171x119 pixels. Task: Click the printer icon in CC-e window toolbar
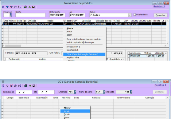tap(25, 86)
